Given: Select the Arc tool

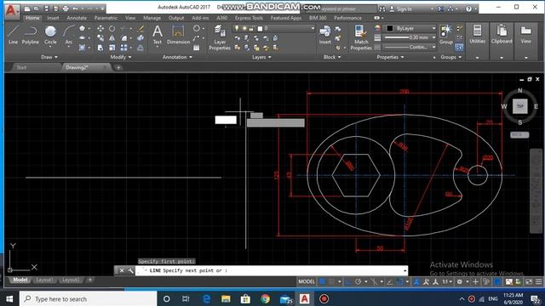Looking at the screenshot, I should pyautogui.click(x=69, y=35).
